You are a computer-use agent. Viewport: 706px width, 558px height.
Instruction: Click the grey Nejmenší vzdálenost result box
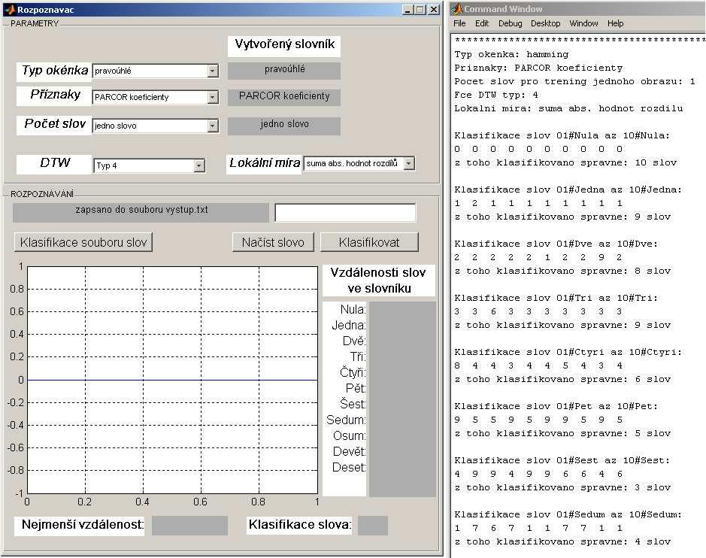[189, 526]
